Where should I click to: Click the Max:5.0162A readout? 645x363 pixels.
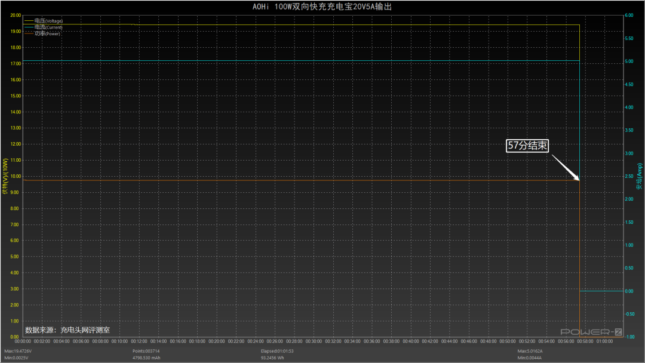tap(530, 352)
